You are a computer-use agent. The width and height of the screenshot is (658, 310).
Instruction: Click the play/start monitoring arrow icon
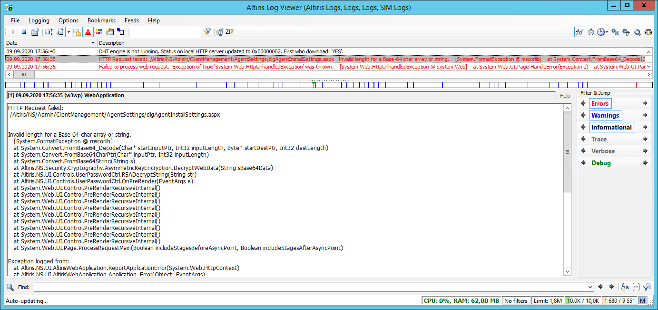(x=13, y=32)
